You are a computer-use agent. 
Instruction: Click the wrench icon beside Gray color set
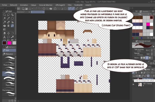151,14
